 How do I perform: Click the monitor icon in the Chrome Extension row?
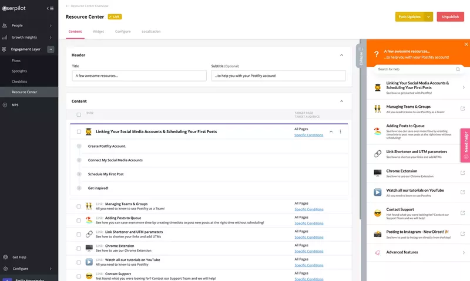[89, 248]
